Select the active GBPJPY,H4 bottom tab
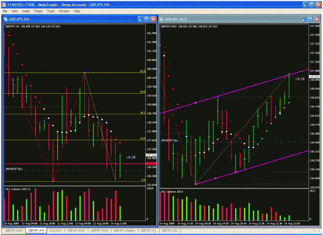The height and width of the screenshot is (235, 323). click(36, 230)
